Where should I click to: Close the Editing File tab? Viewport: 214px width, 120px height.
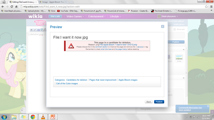(x=36, y=2)
